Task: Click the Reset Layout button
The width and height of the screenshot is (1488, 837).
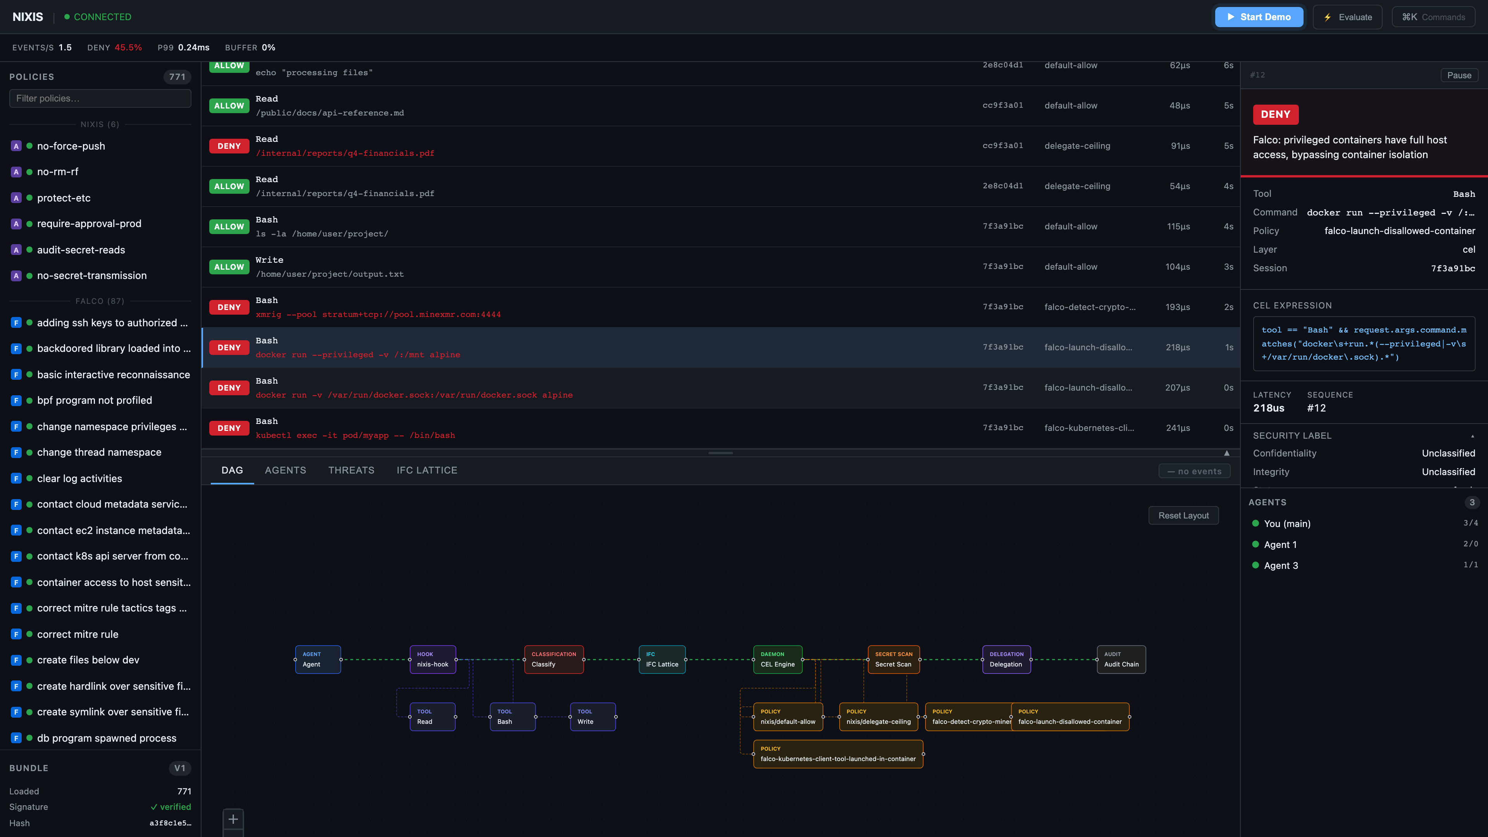Action: (x=1183, y=515)
